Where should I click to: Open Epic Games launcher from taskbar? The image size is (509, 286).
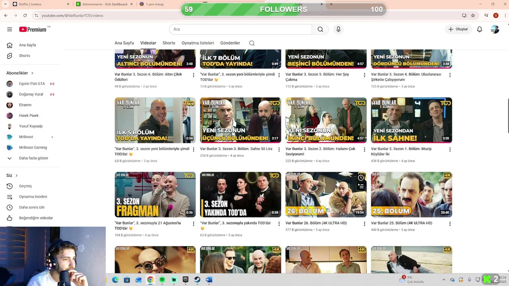[x=185, y=280]
